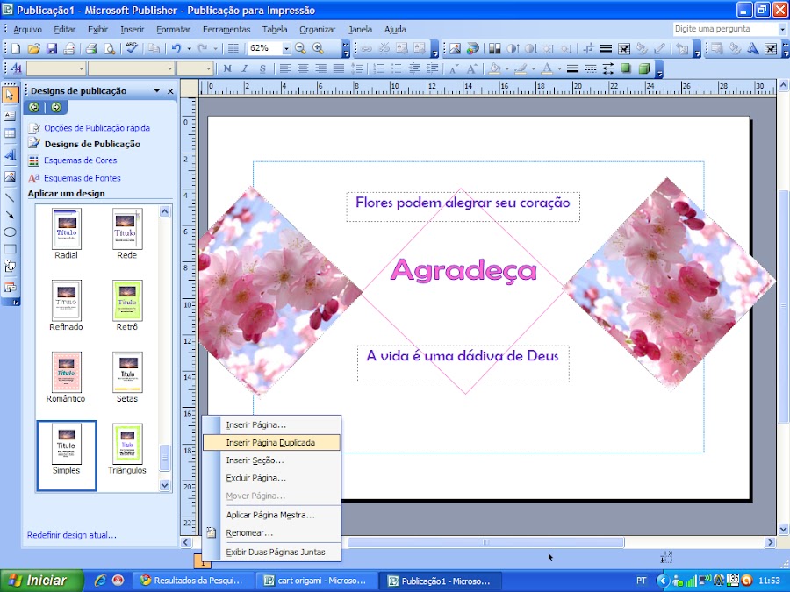790x592 pixels.
Task: Justify the text alignment
Action: pos(339,68)
